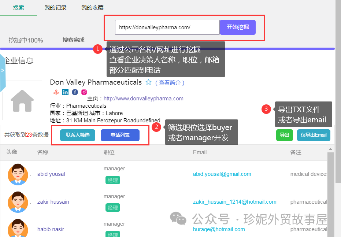Open the company LinkedIn icon

coord(65,92)
